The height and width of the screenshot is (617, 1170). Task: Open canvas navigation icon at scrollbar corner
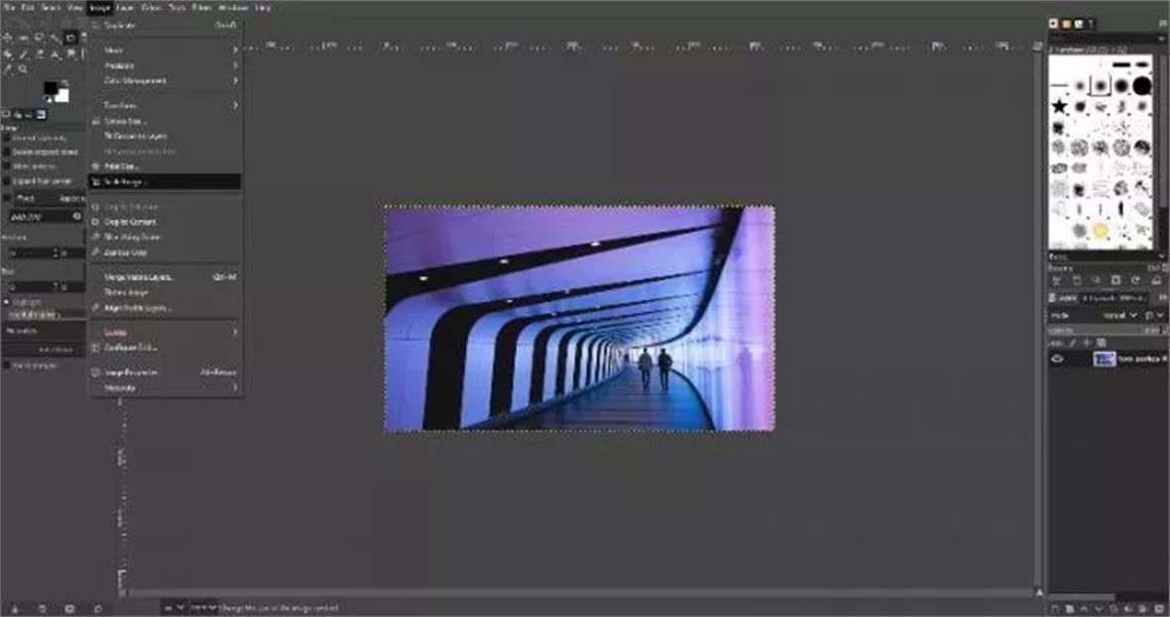1039,593
